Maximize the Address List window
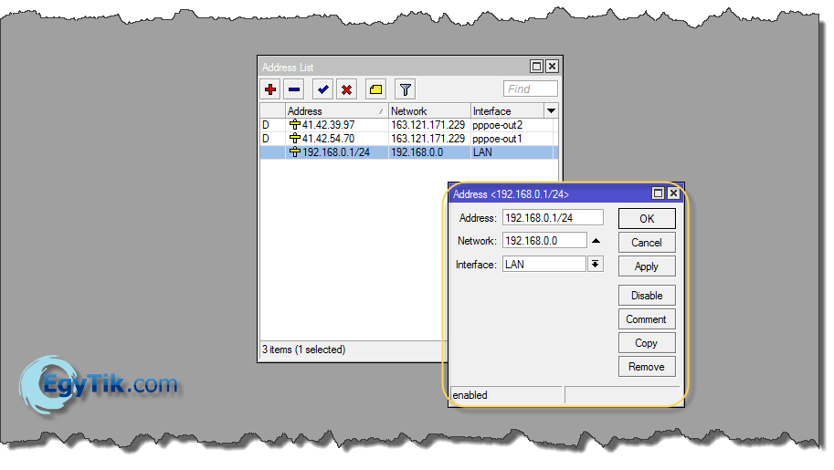This screenshot has height=470, width=834. click(x=537, y=67)
